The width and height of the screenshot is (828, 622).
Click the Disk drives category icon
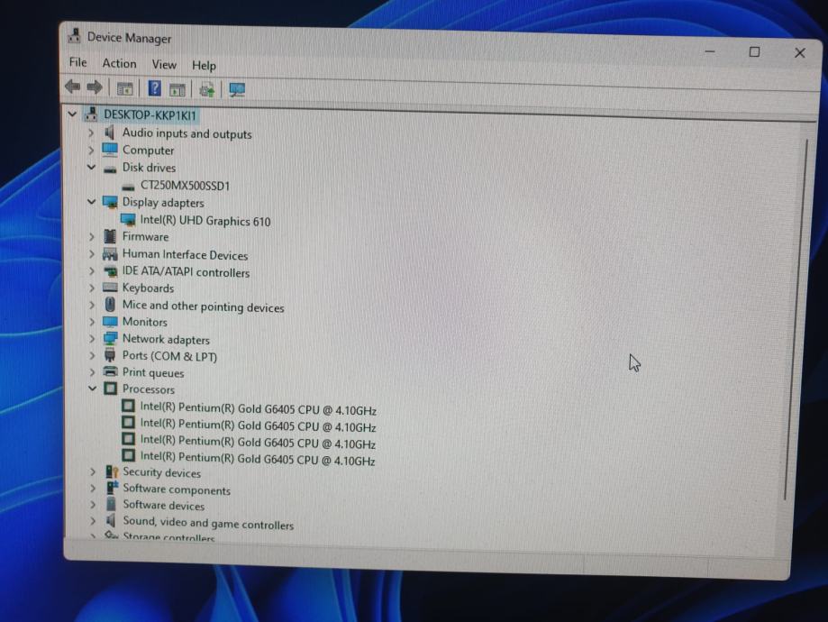(x=110, y=169)
